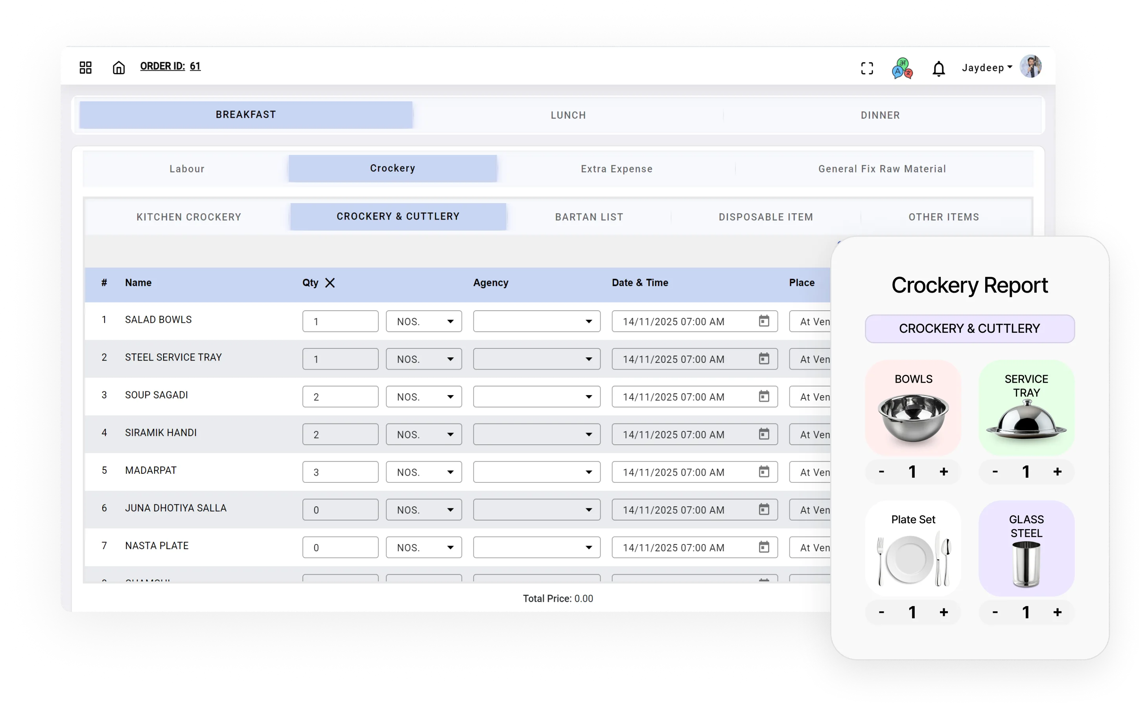Open notifications via the bell icon
This screenshot has width=1148, height=711.
[x=939, y=69]
